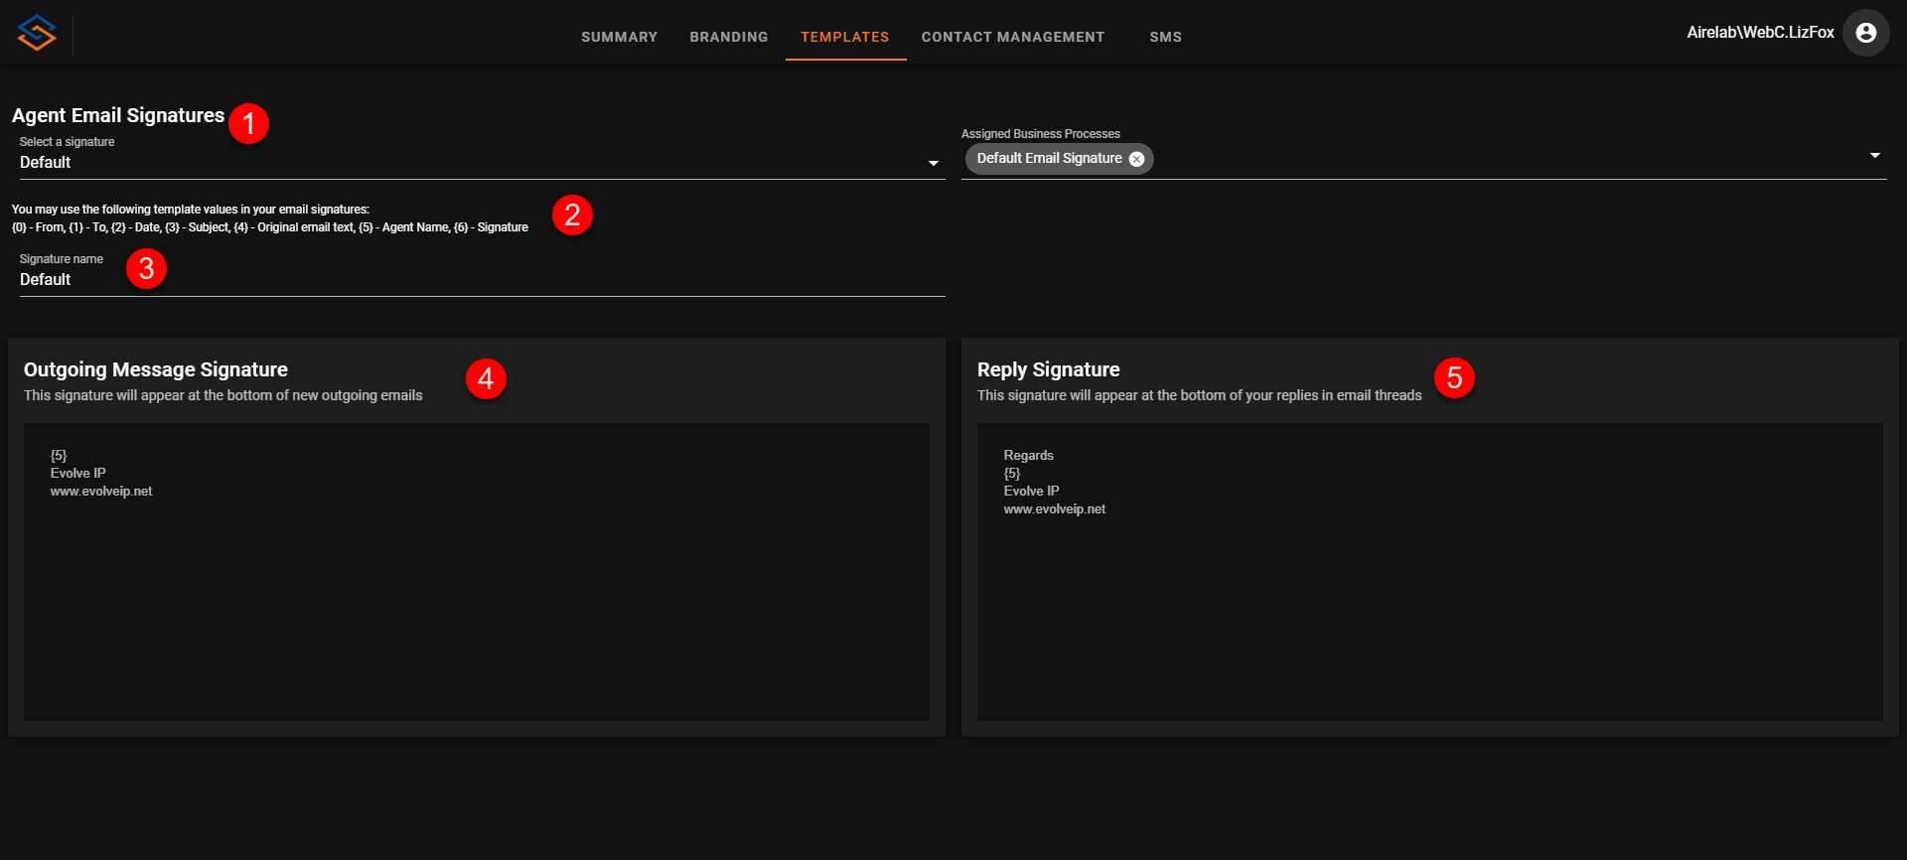
Task: Switch to the Summary tab
Action: coord(619,37)
